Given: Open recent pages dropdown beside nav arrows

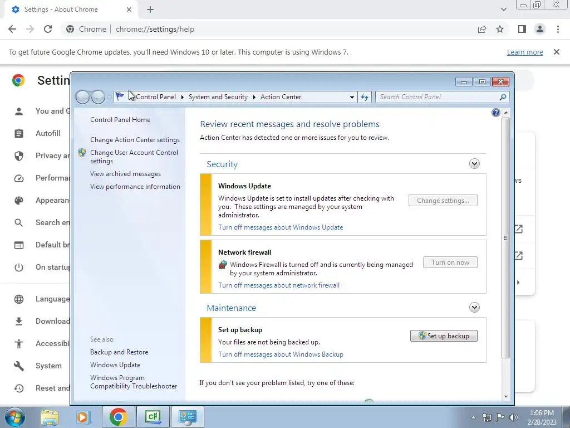Looking at the screenshot, I should 109,97.
